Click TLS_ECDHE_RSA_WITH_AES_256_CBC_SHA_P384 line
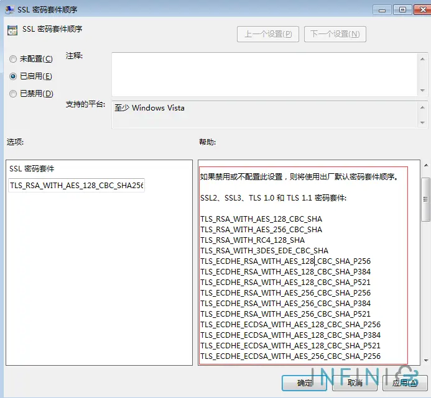The width and height of the screenshot is (431, 398). (285, 303)
